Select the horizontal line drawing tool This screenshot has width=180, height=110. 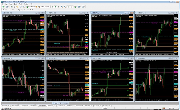pos(13,10)
